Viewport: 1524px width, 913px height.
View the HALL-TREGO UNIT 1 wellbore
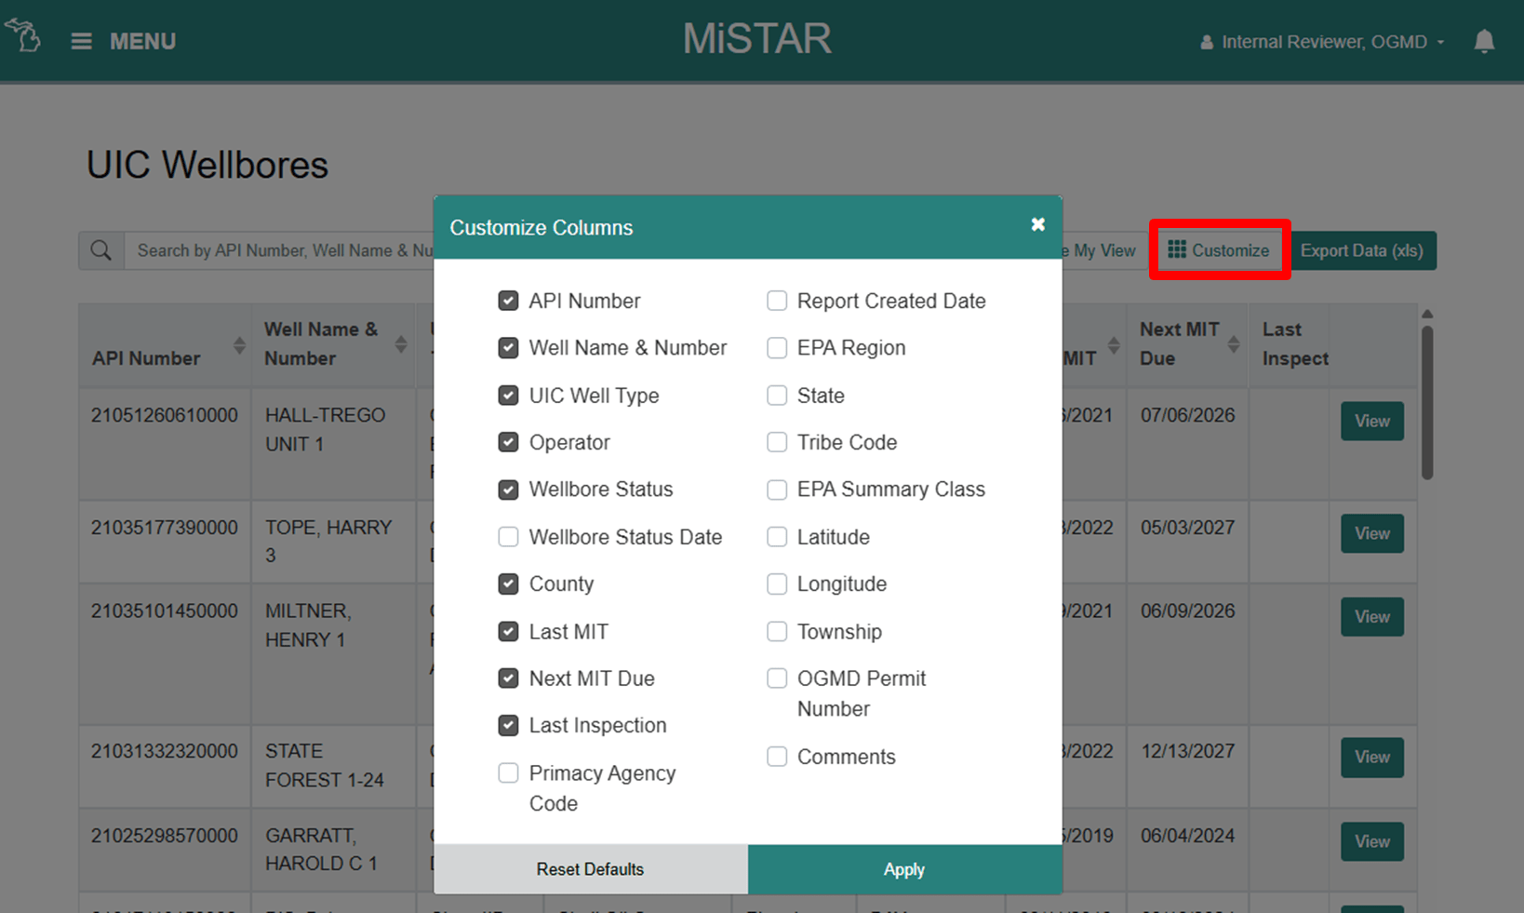1371,422
